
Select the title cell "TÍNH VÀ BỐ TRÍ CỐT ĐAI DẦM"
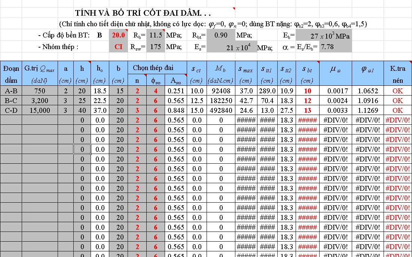pos(143,13)
